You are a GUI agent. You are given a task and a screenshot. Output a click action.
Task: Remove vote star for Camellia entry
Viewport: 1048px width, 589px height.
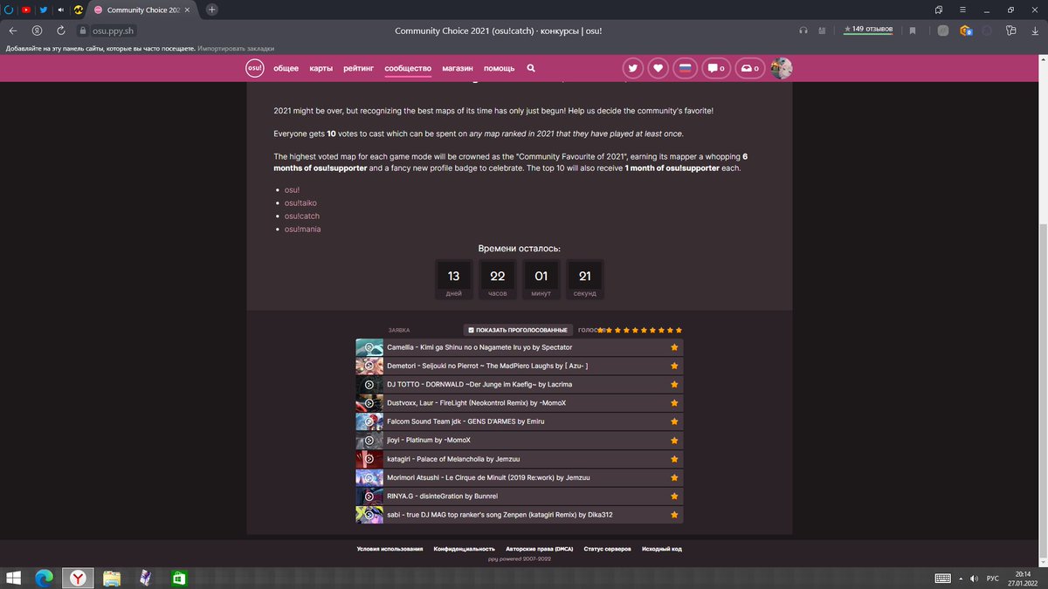coord(674,347)
